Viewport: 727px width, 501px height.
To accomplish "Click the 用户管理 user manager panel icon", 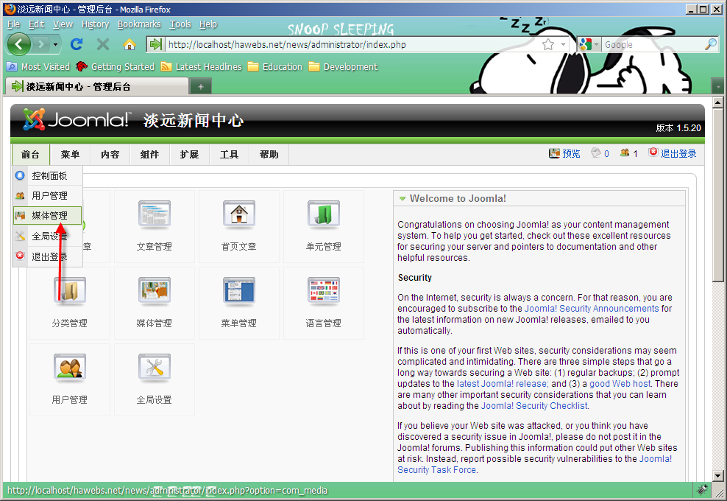I will point(69,376).
